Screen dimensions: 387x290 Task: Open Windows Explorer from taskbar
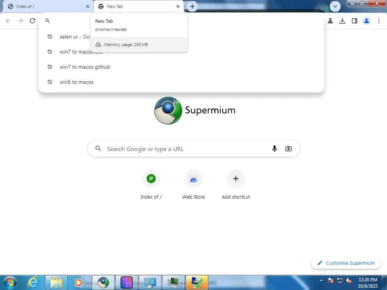pyautogui.click(x=56, y=282)
